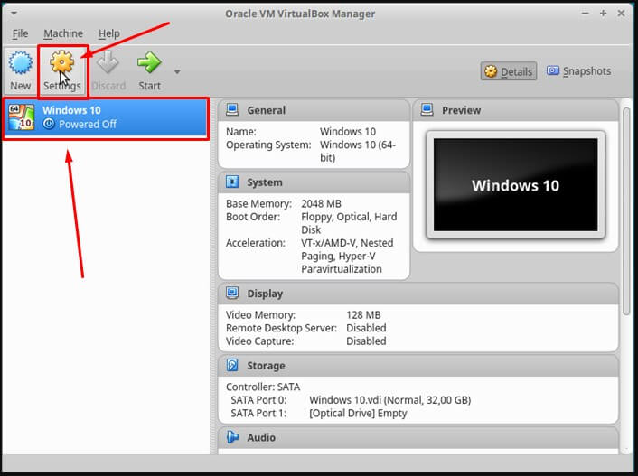
Task: Click the Acceleration VT-x/AMD-V value
Action: point(347,256)
